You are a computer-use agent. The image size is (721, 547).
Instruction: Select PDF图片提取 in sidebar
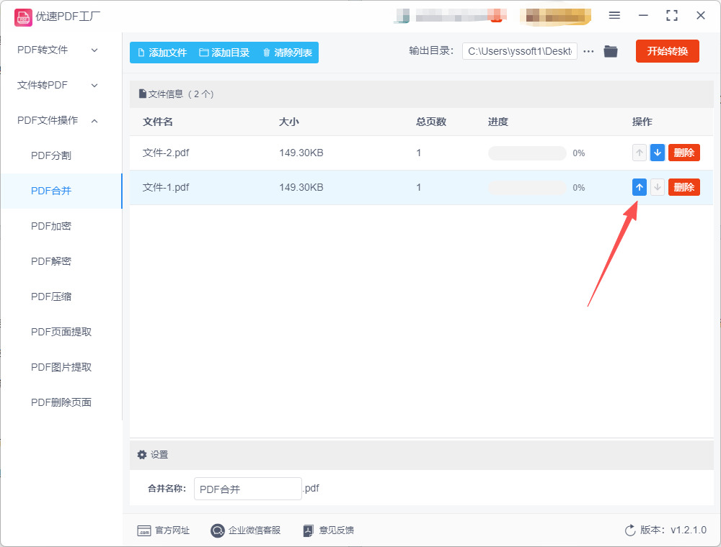(x=61, y=367)
